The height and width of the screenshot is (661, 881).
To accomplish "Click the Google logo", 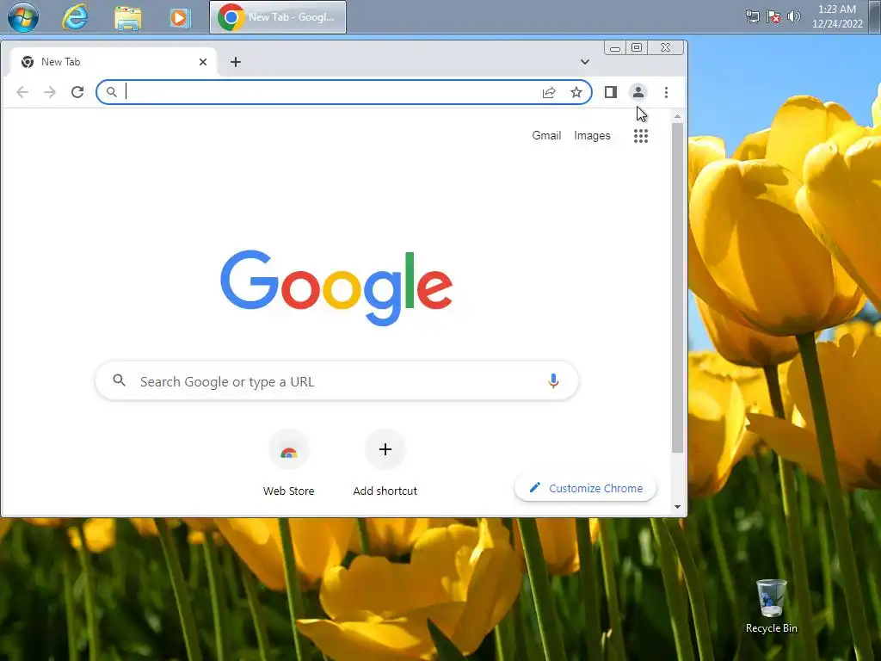I will (x=336, y=287).
